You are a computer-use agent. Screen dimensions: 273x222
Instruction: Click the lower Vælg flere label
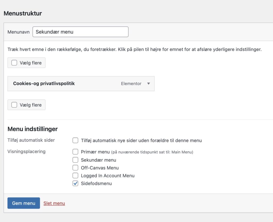tap(31, 105)
